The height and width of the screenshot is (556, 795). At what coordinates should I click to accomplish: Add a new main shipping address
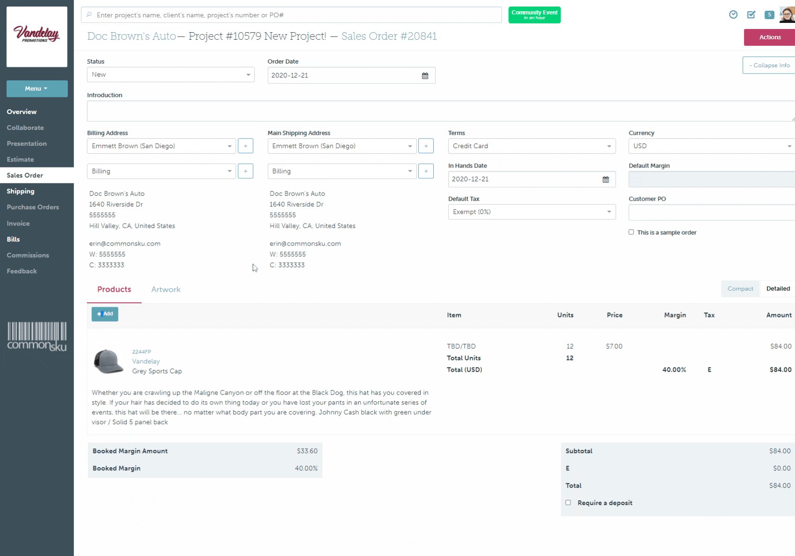tap(426, 146)
